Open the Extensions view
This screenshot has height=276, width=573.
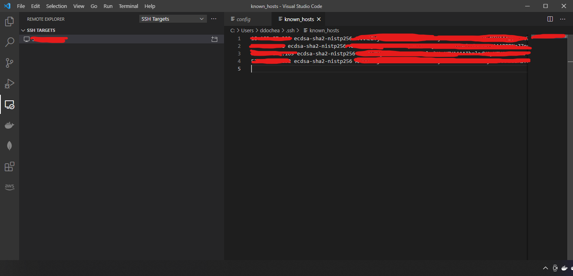[10, 166]
